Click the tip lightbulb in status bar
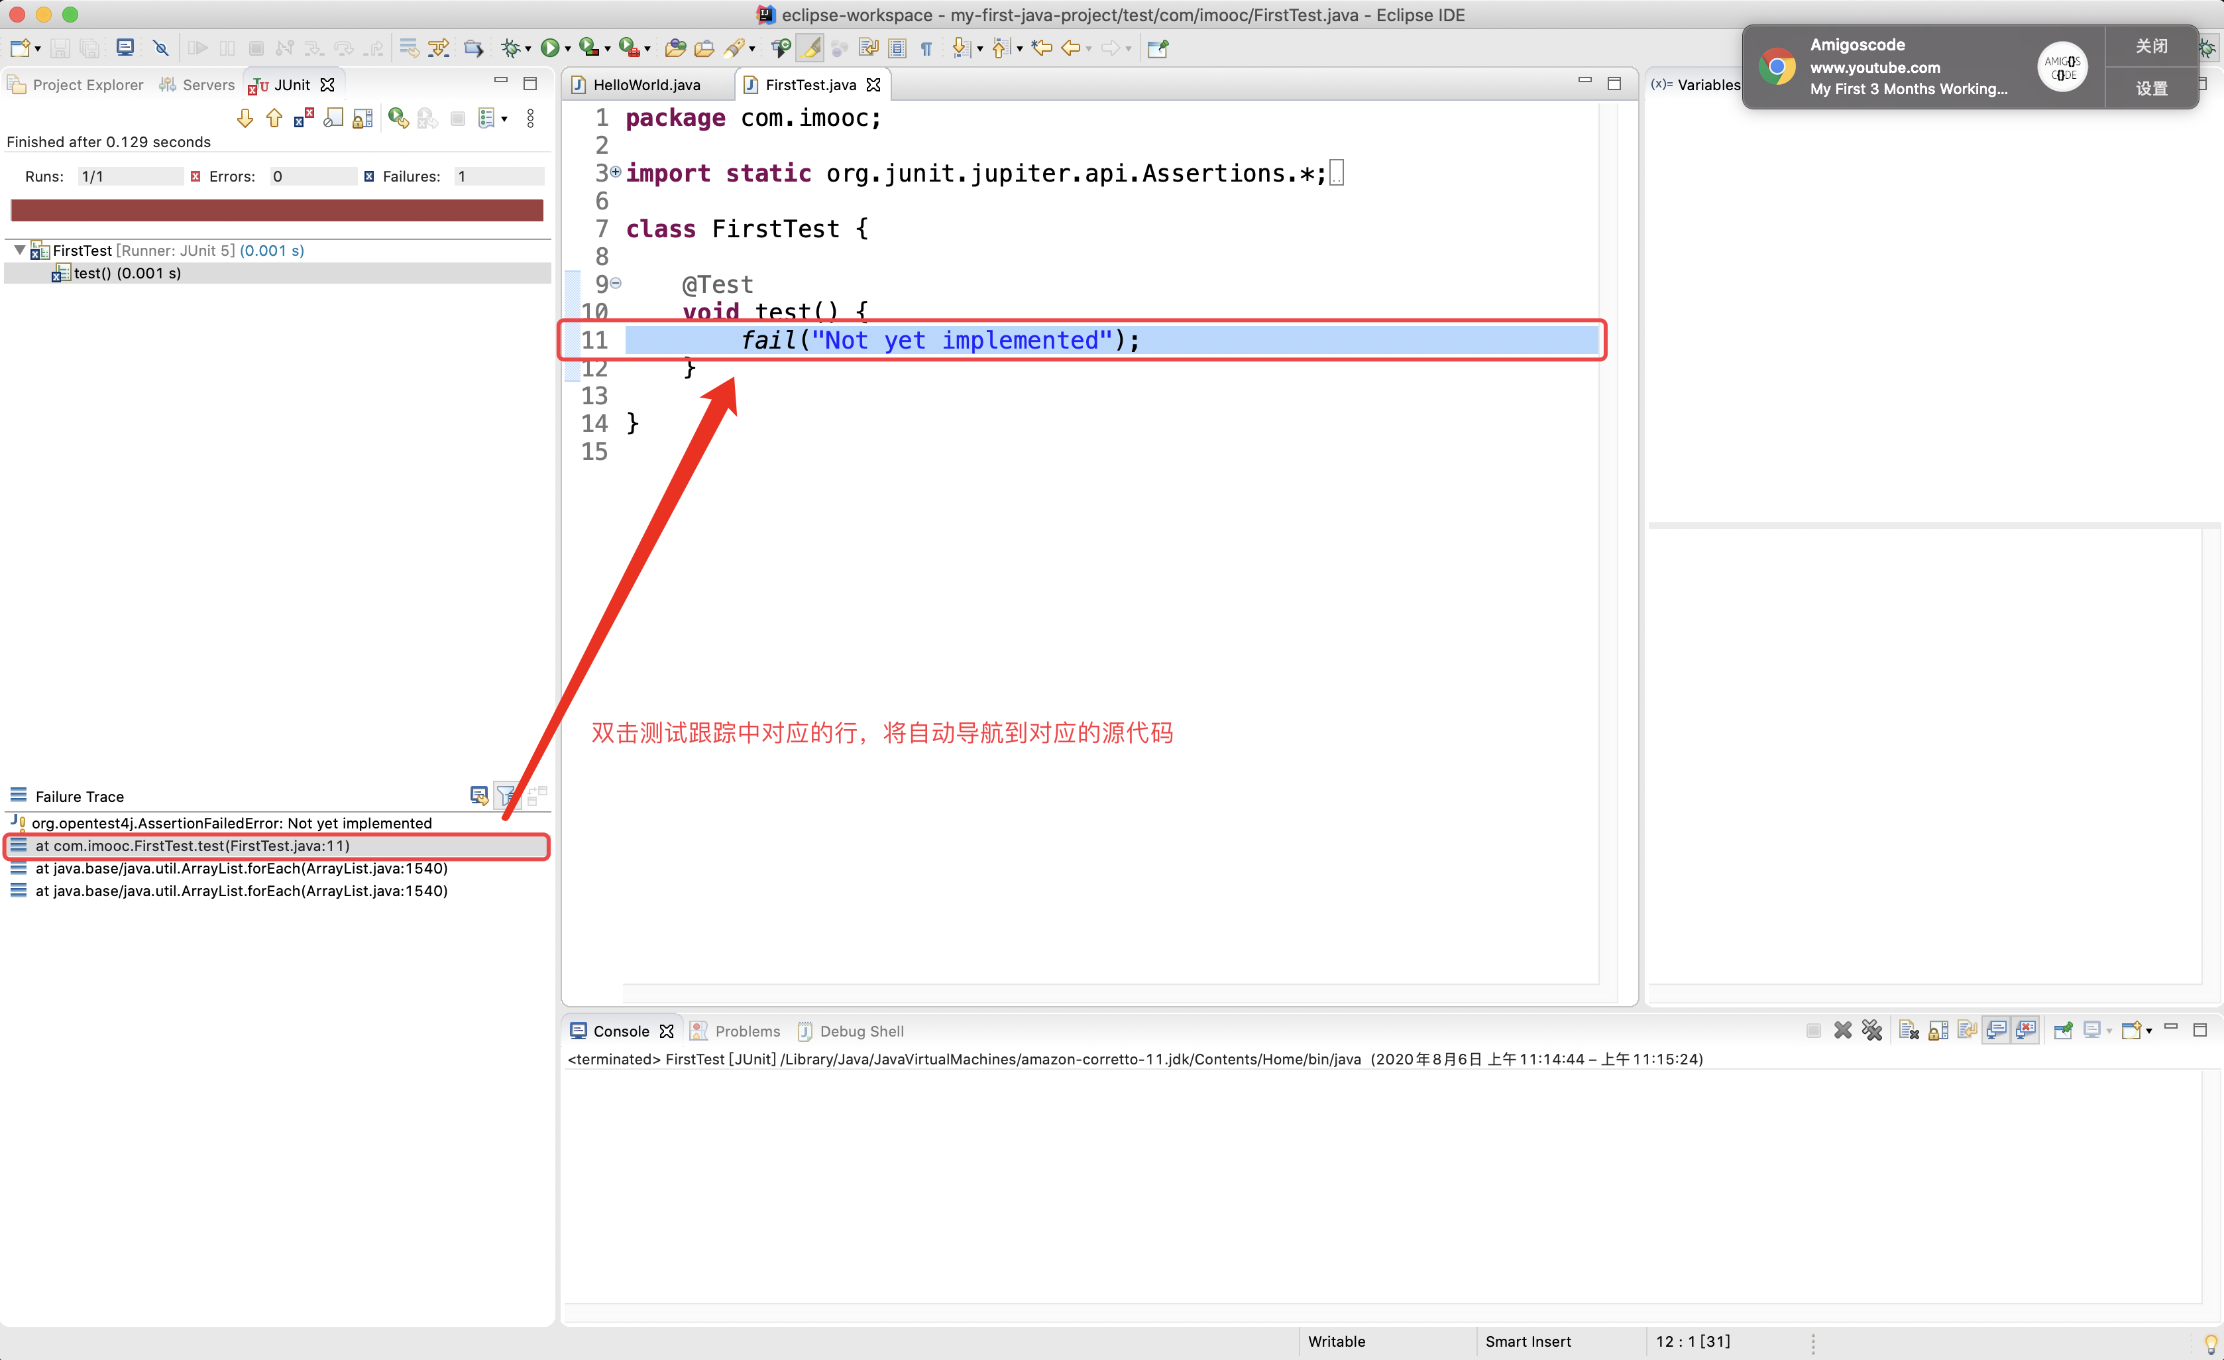This screenshot has width=2224, height=1360. coord(2211,1342)
